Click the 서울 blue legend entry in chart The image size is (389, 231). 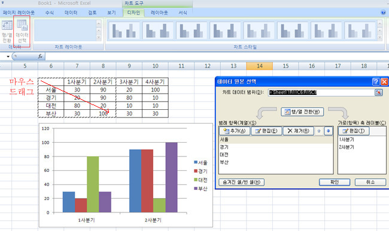click(x=200, y=162)
